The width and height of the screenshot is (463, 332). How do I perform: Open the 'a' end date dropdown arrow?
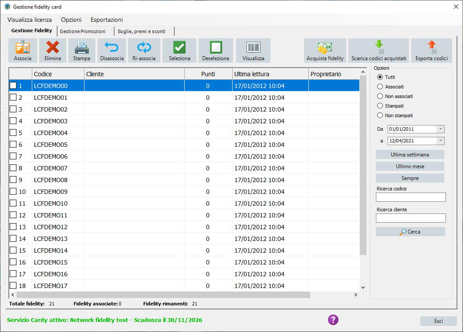pos(440,141)
